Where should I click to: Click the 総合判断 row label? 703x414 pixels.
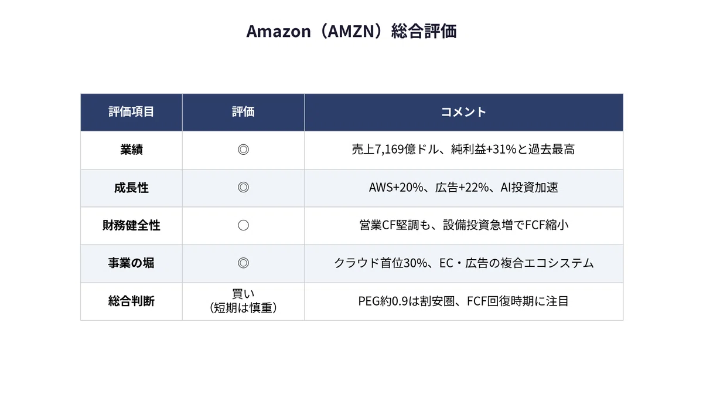[x=131, y=301]
